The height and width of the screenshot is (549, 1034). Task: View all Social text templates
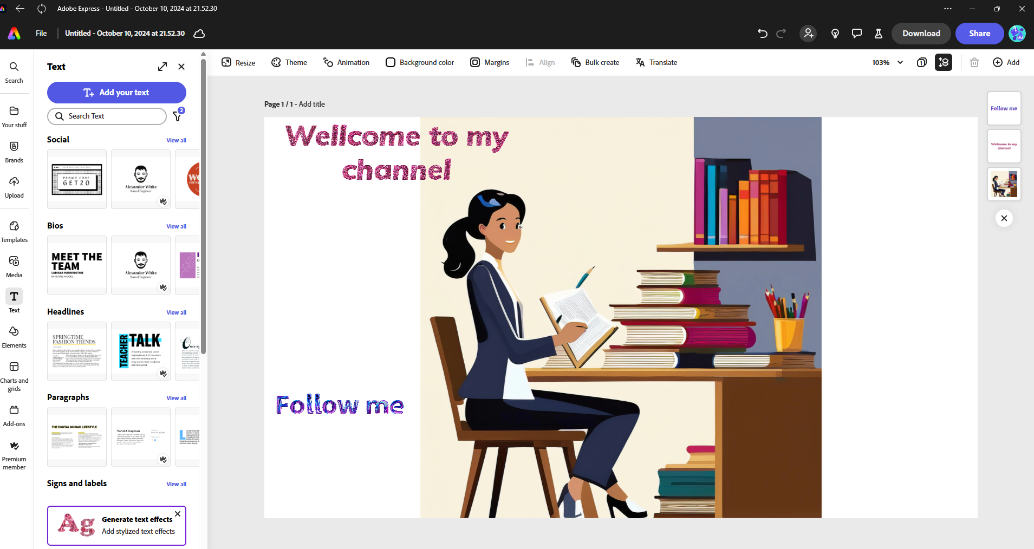point(176,140)
